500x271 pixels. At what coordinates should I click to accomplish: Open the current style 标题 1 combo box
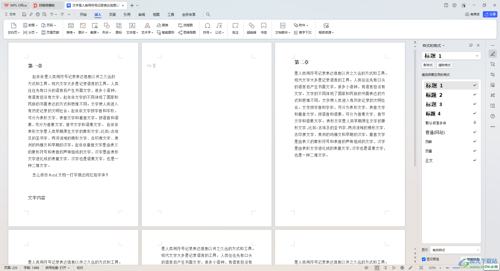(x=451, y=56)
